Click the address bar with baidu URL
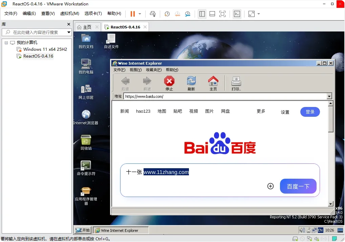 pyautogui.click(x=225, y=96)
